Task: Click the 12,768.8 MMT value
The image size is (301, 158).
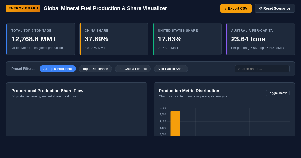Action: [x=34, y=39]
